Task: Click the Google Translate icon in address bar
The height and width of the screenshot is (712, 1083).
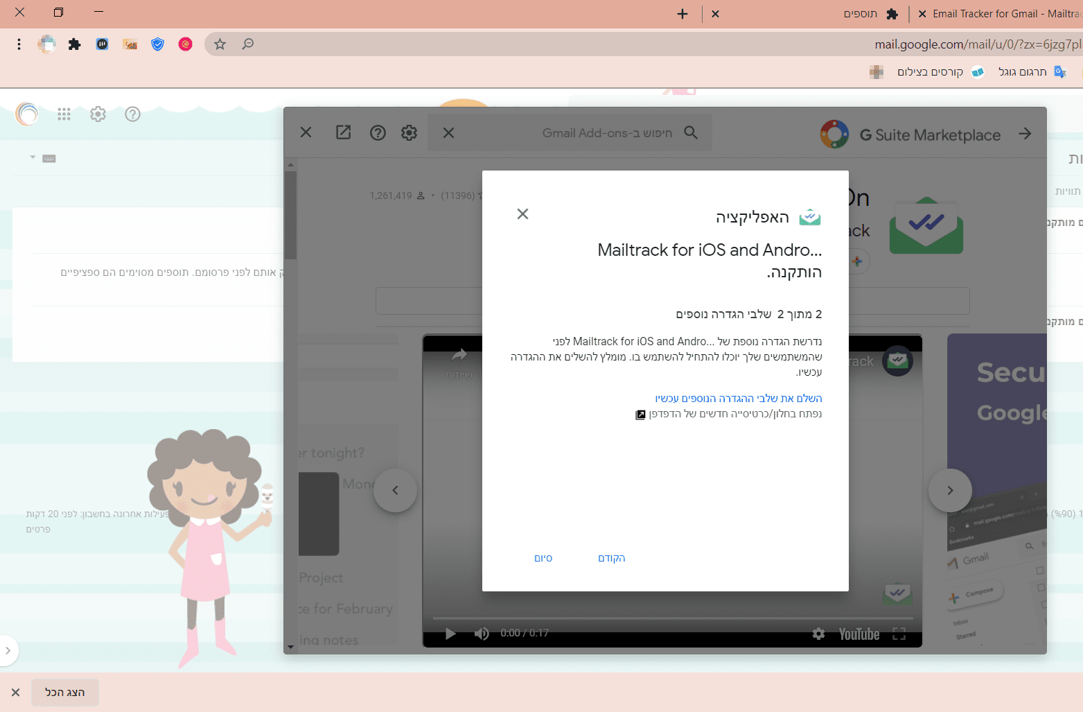Action: (x=1060, y=71)
